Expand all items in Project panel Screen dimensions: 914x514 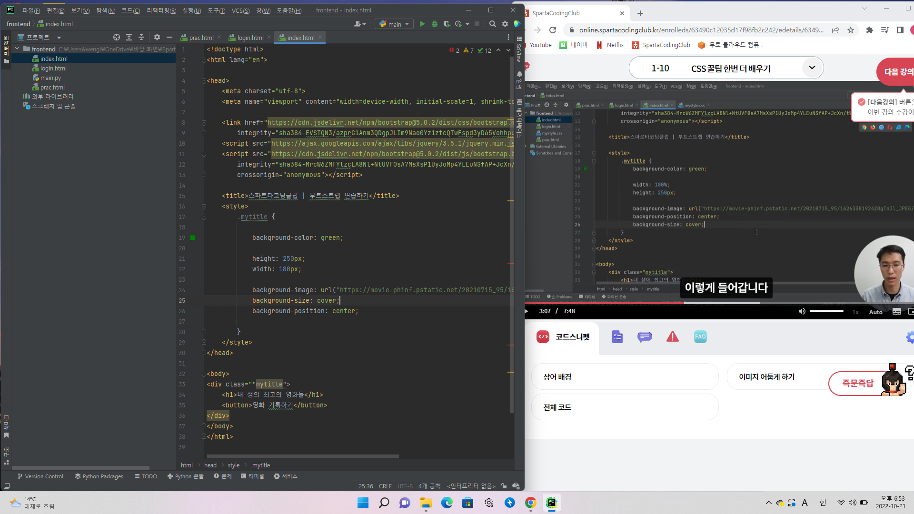coord(129,37)
